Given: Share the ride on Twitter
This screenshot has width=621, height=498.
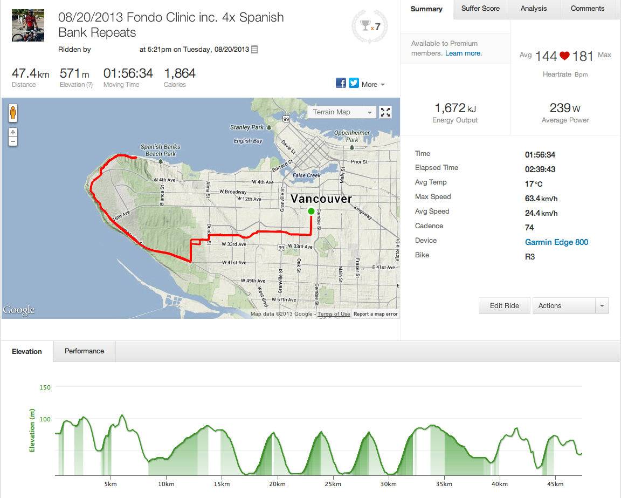Looking at the screenshot, I should click(x=354, y=83).
